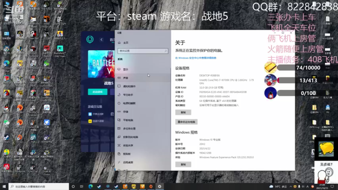Screen dimensions: 338x190
Task: Open This War of Mine shortcut
Action: click(33, 110)
